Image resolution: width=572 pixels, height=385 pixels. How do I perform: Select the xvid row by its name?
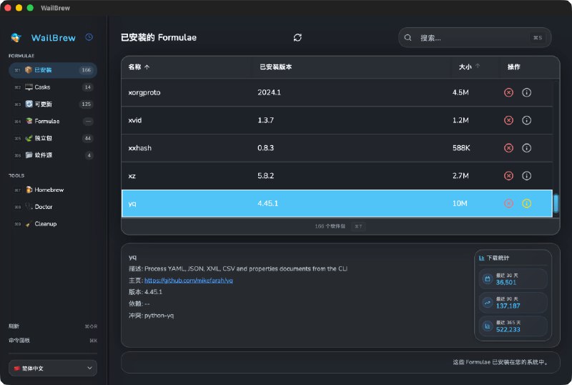[135, 120]
